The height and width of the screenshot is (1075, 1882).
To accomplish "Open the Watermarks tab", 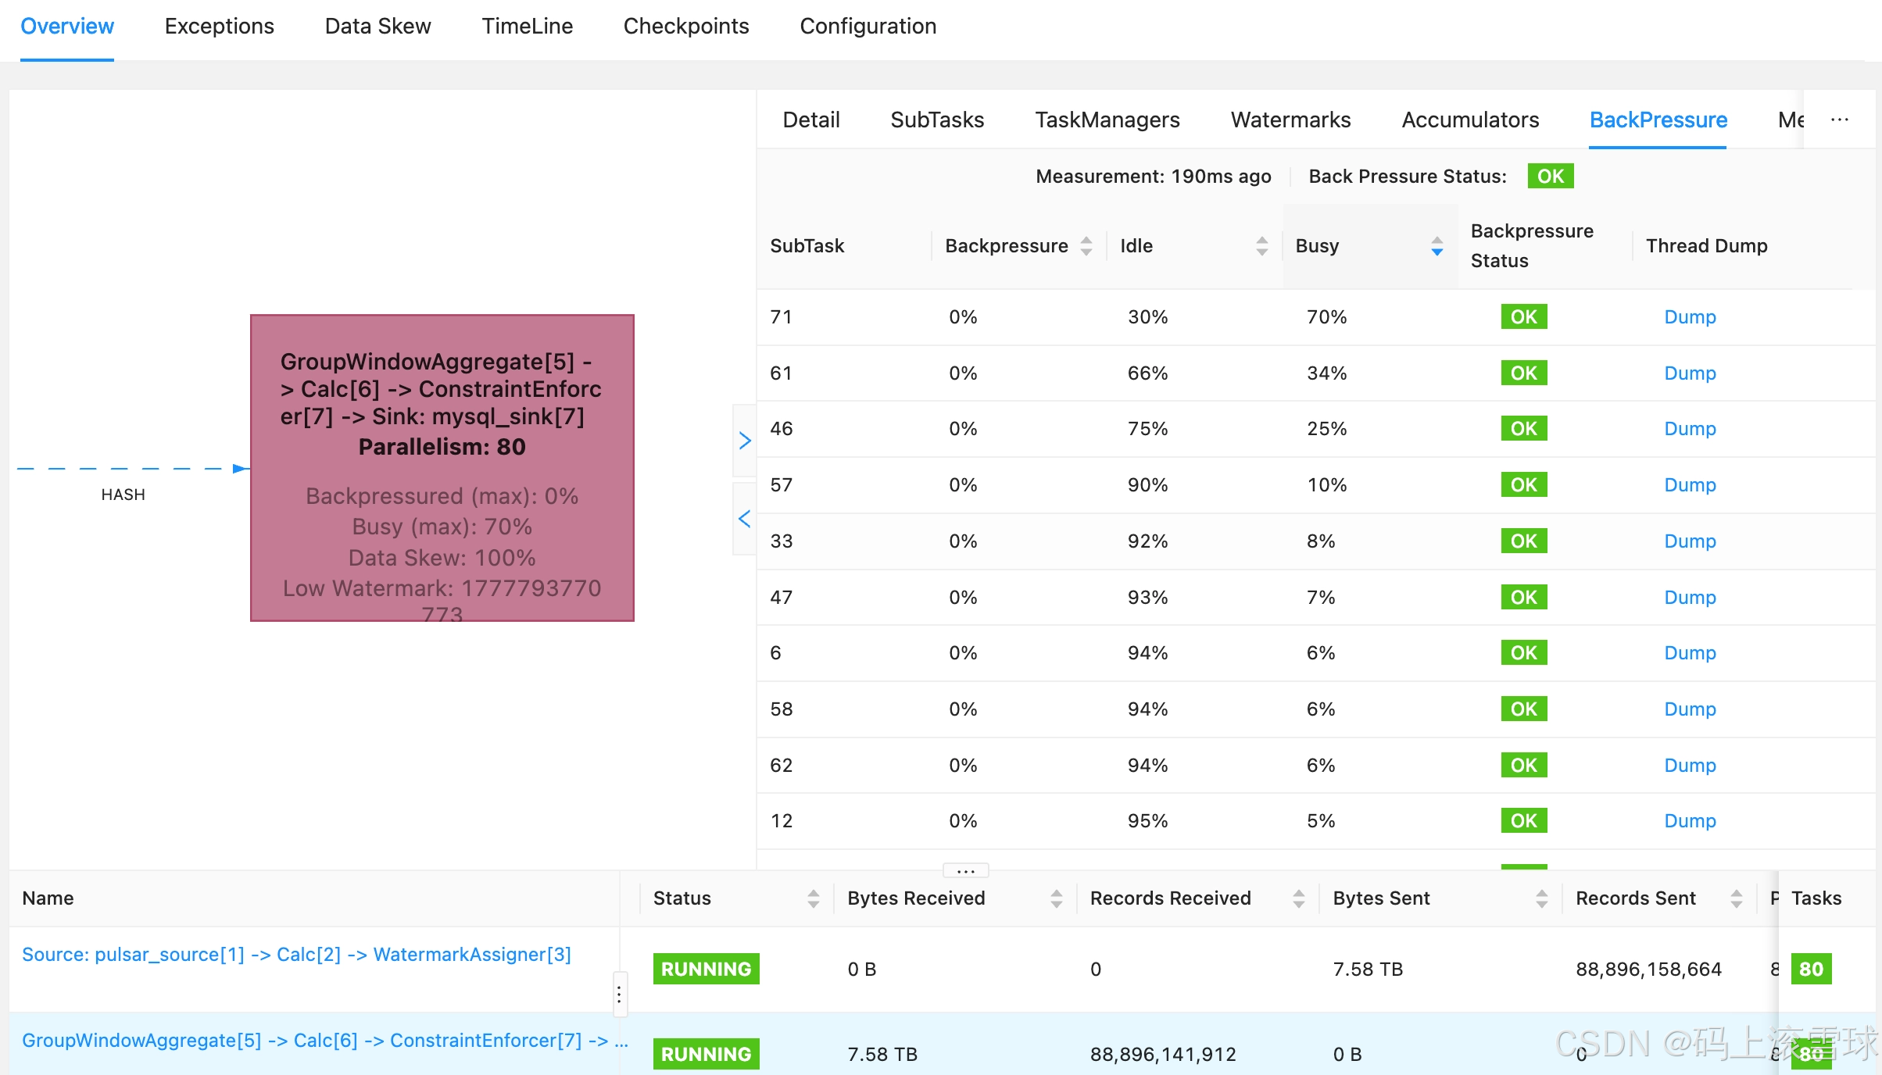I will point(1291,120).
